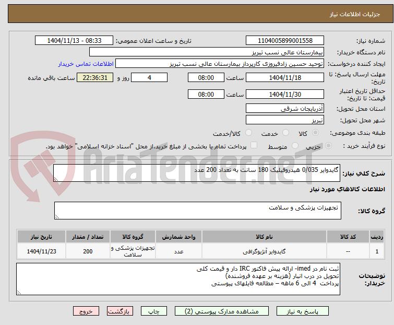Click the row number cell 1
394x325 pixels.
click(377, 251)
